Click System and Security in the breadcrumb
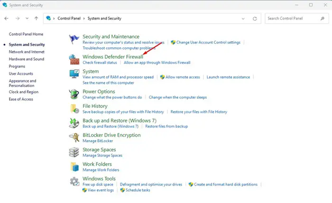 [x=104, y=18]
